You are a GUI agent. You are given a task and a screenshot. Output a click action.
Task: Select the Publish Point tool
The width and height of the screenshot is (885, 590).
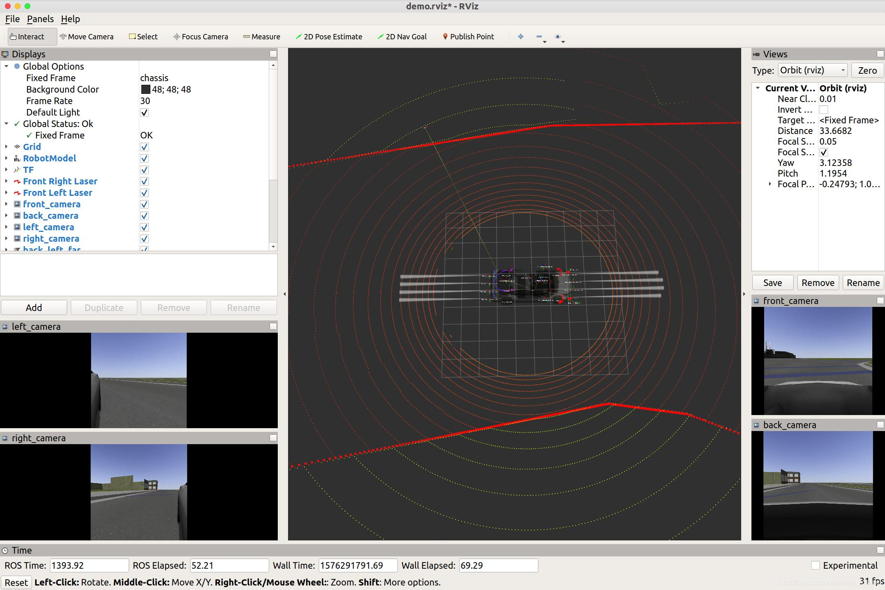468,36
